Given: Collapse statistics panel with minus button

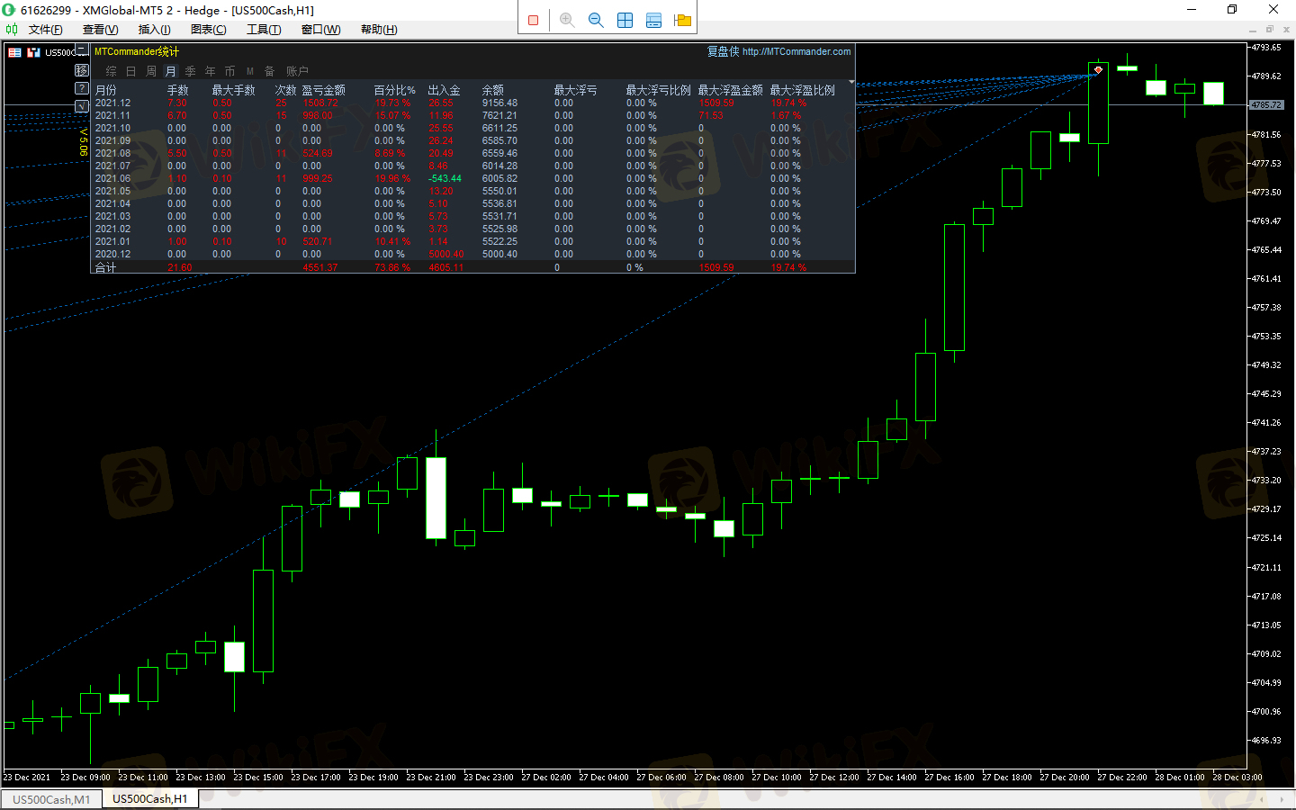Looking at the screenshot, I should point(82,51).
